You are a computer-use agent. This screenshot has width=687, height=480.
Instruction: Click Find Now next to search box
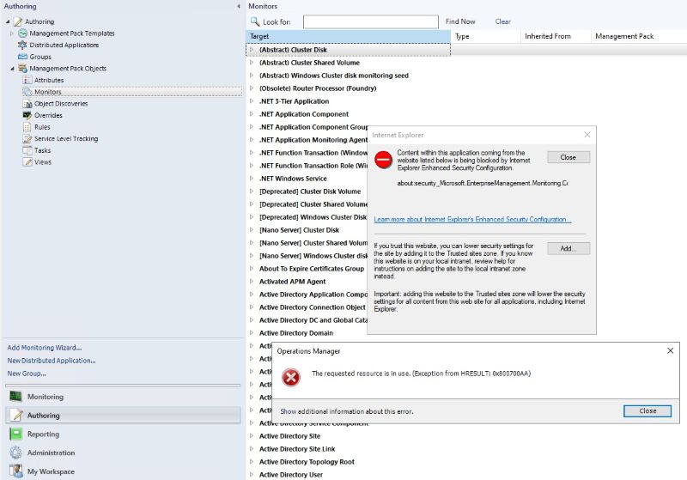[x=460, y=21]
